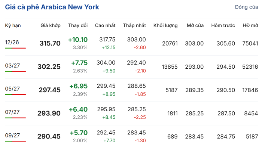Screen dimensions: 262x146
Task: Open the 07/27 contract term
Action: point(12,112)
